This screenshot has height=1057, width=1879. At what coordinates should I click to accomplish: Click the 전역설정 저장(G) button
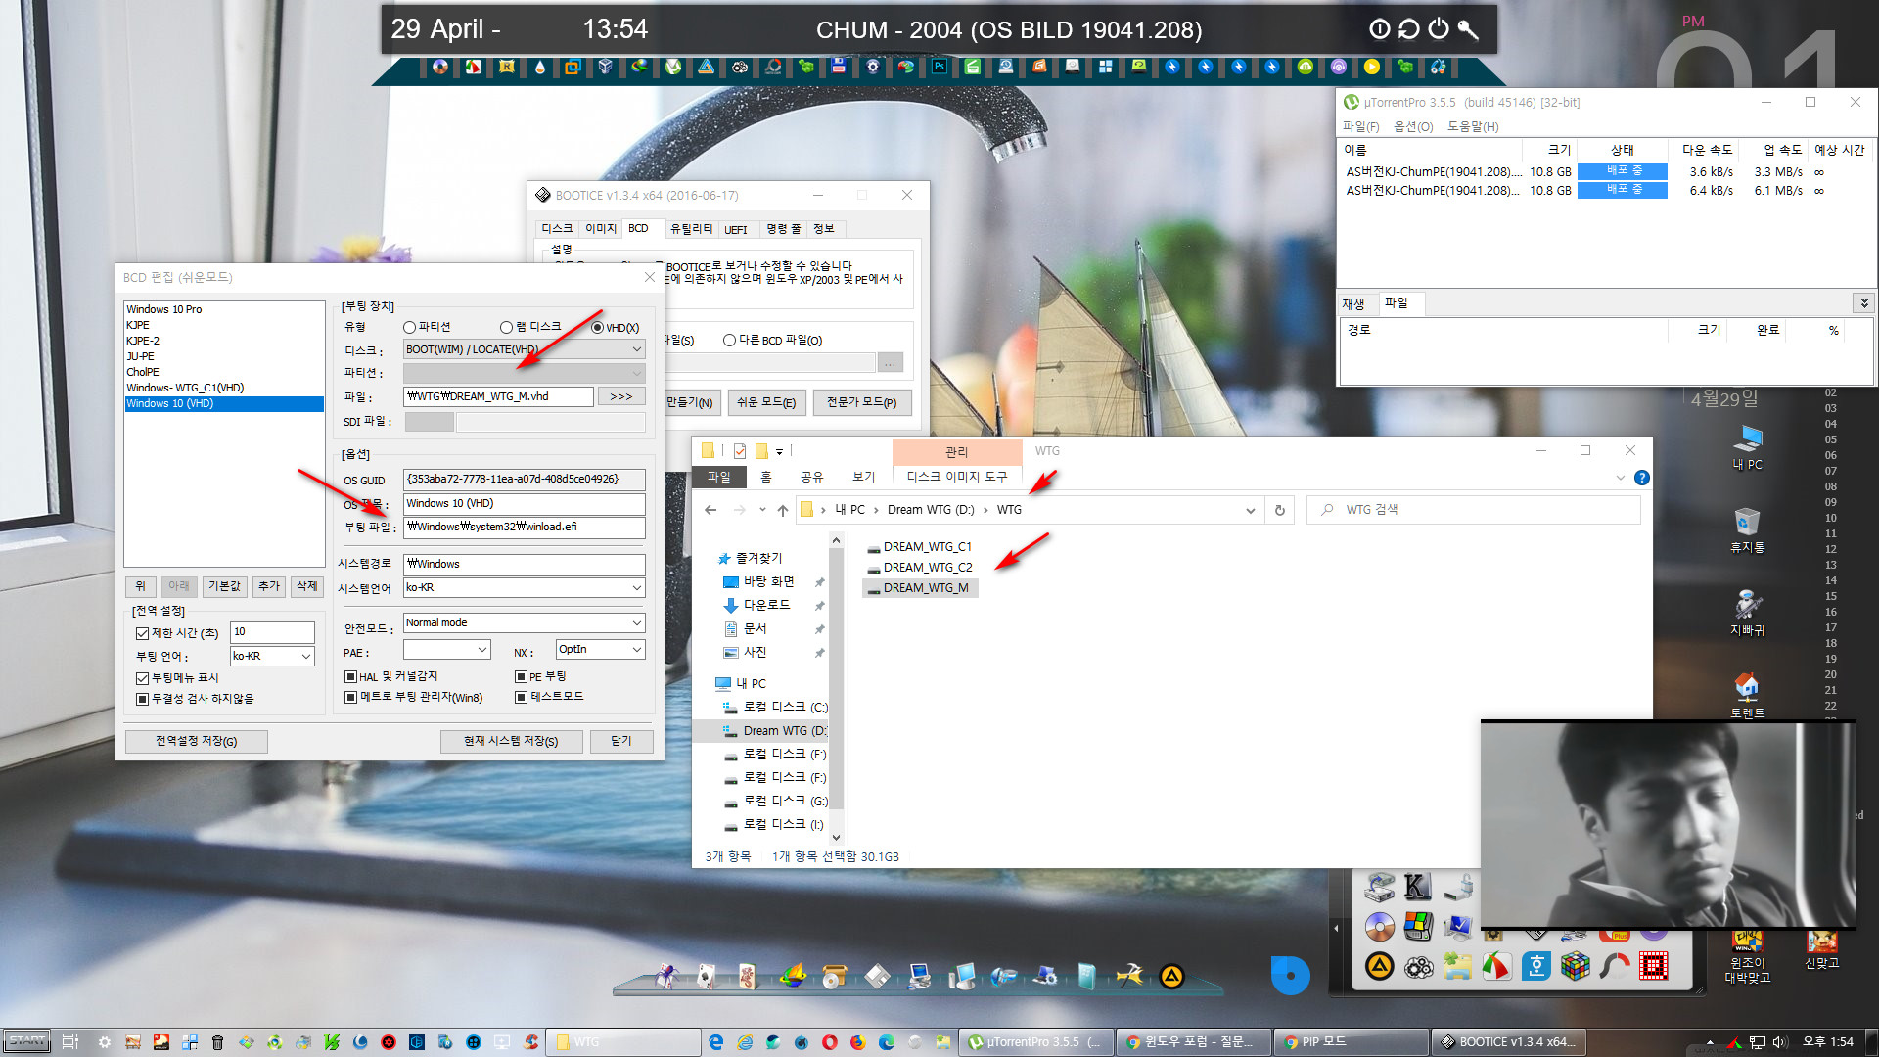click(x=196, y=741)
